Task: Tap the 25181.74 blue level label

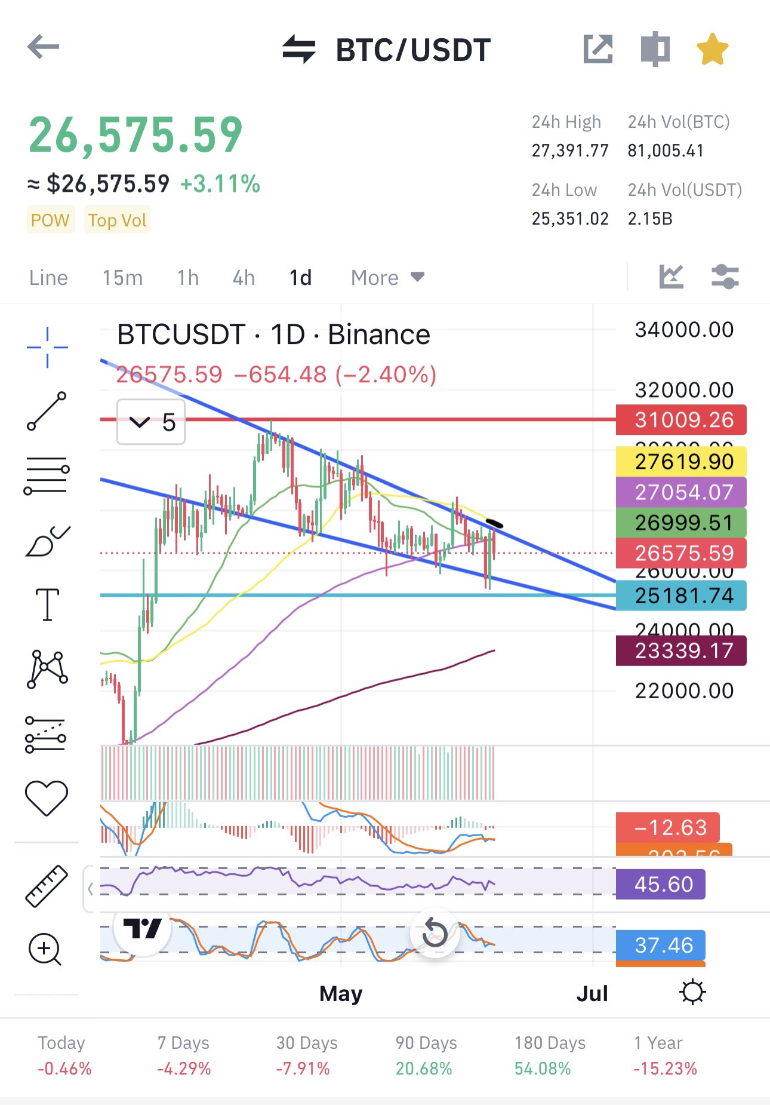Action: pos(681,596)
